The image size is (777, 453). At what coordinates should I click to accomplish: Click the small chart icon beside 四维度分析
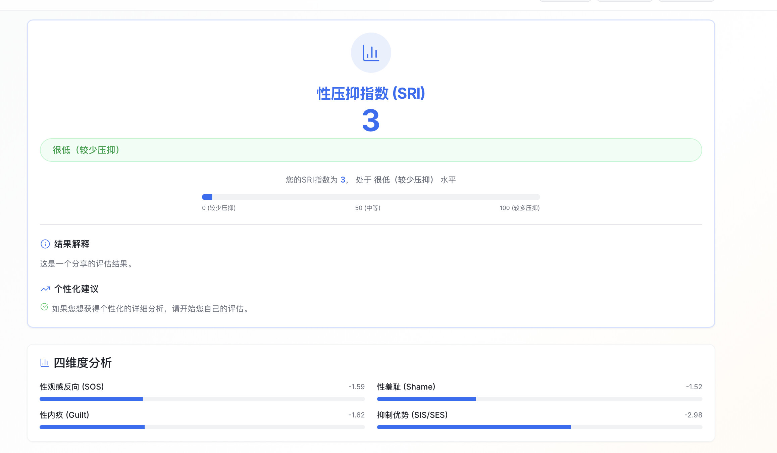pyautogui.click(x=44, y=363)
